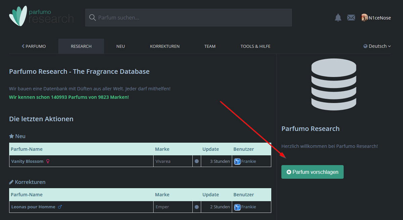
Task: Click the green 140993 Parfums statistics line
Action: pos(69,97)
